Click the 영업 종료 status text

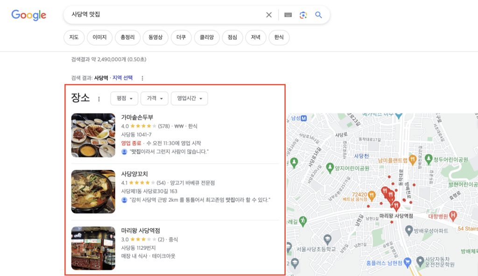[x=131, y=143]
